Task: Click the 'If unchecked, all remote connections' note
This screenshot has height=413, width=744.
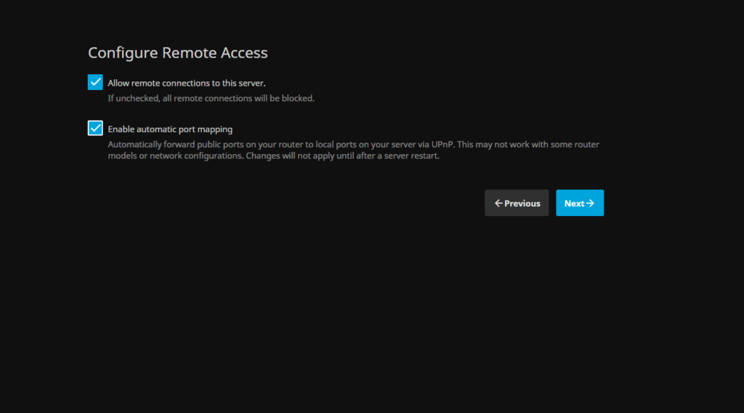Action: point(211,98)
